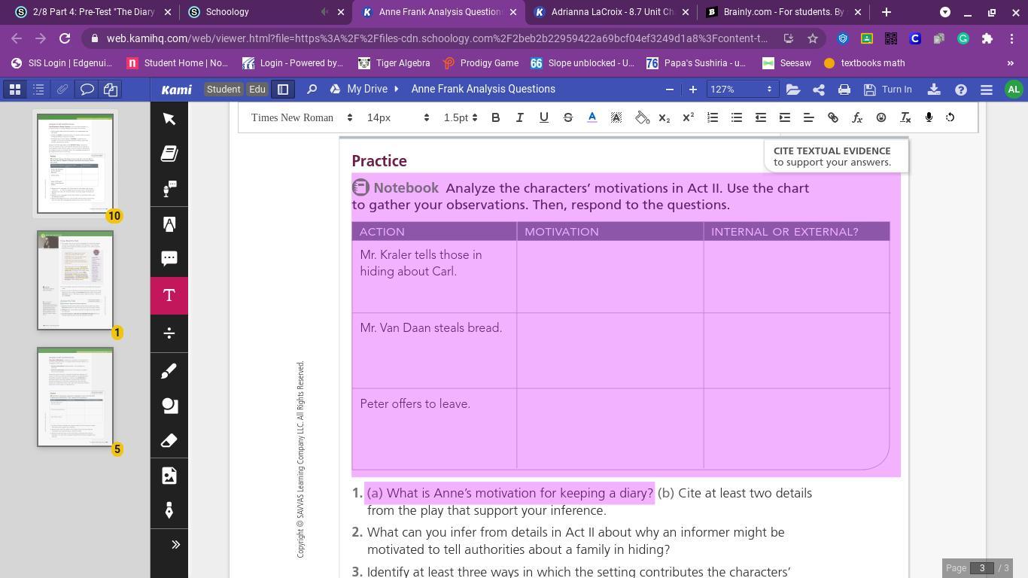Rotate the text box

coord(950,117)
